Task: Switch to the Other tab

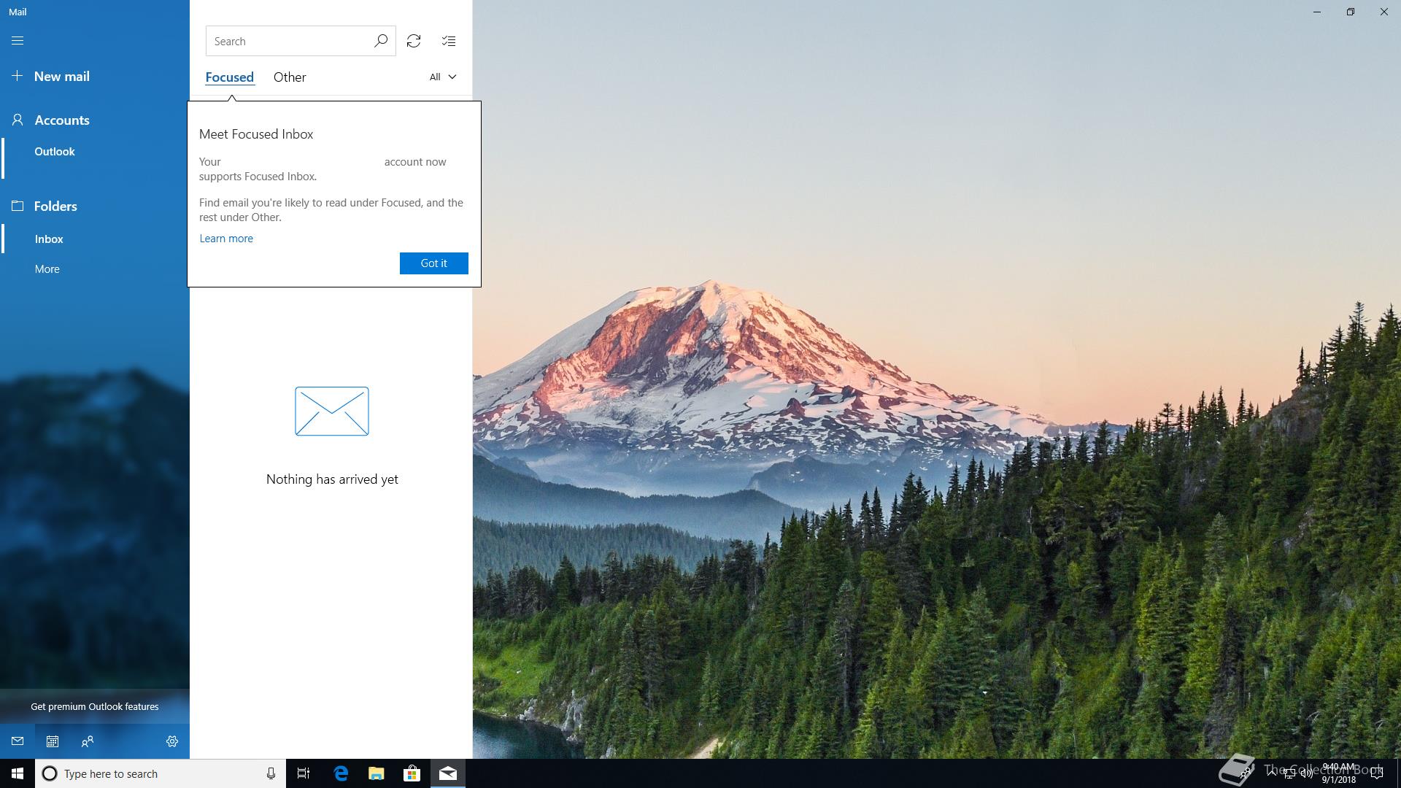Action: pyautogui.click(x=290, y=77)
